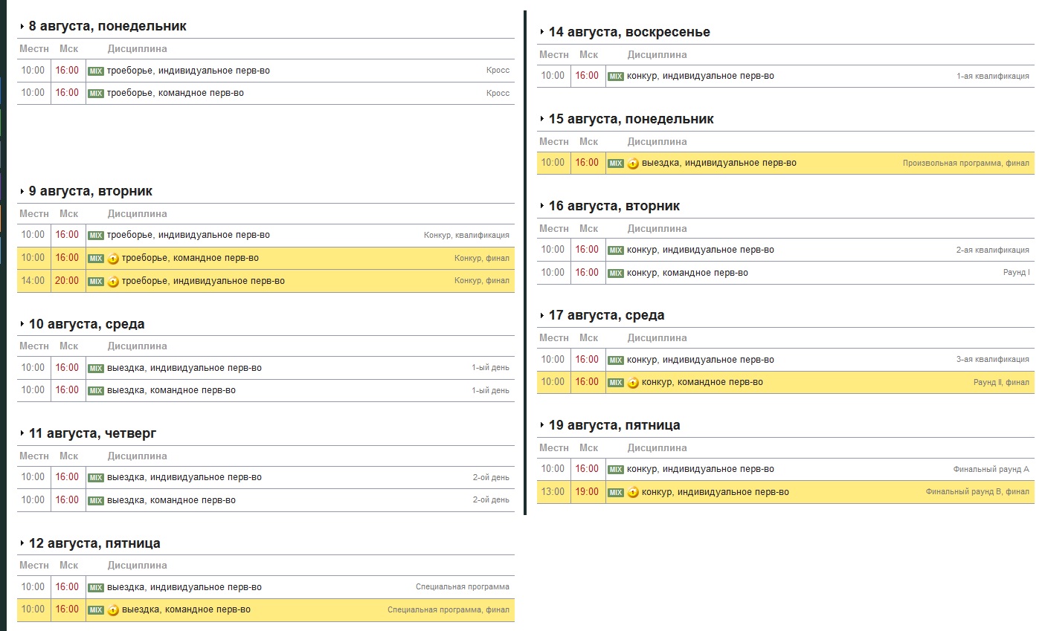Open 'конкур, индивидуальное перв-во' 3-ая квалификация link
This screenshot has width=1045, height=631.
700,360
